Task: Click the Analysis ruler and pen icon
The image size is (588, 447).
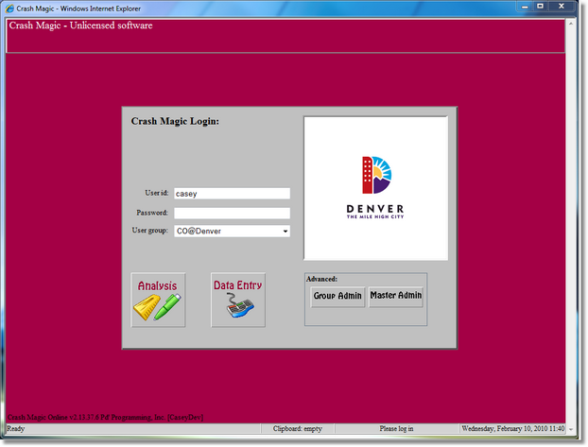Action: [158, 300]
